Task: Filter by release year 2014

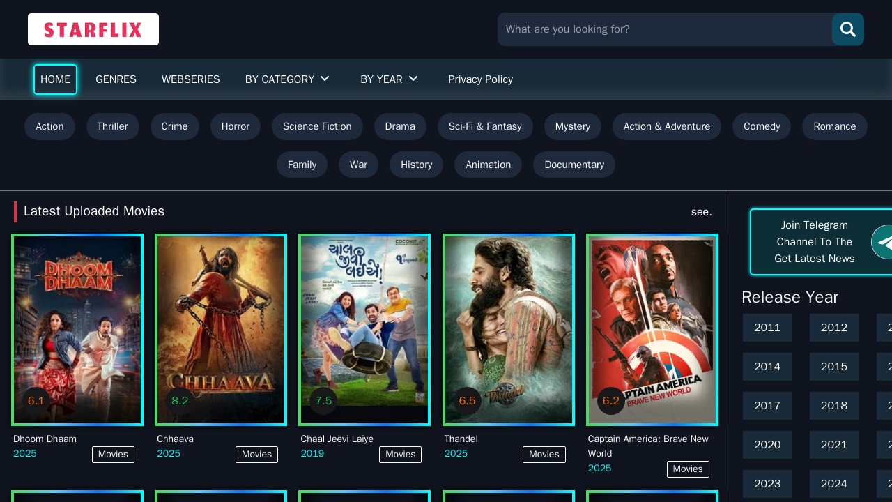Action: tap(767, 367)
